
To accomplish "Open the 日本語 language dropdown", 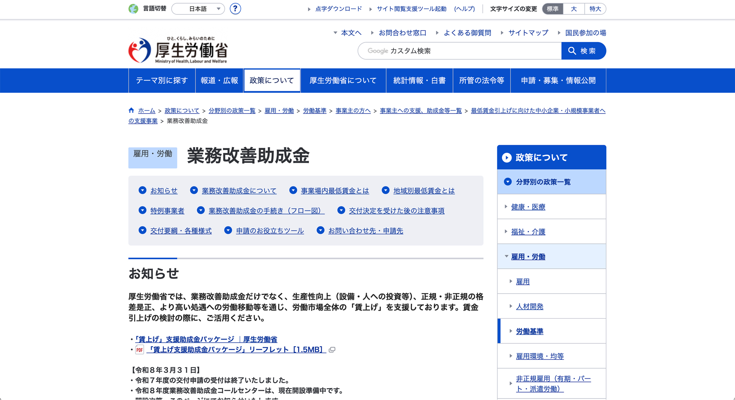I will 198,9.
